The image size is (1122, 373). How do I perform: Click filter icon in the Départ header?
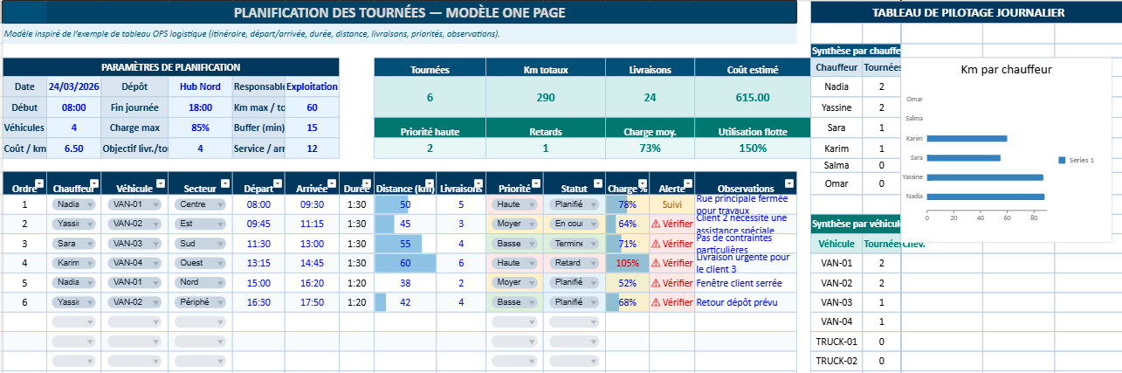(278, 183)
